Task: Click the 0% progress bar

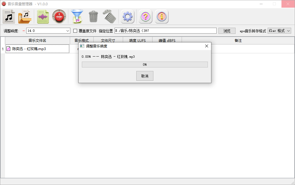Action: point(145,65)
